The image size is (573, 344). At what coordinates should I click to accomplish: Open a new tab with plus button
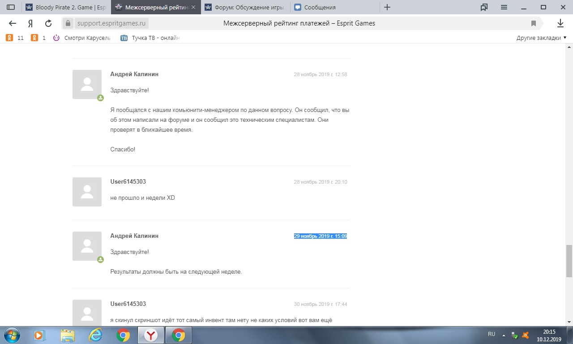[x=387, y=7]
